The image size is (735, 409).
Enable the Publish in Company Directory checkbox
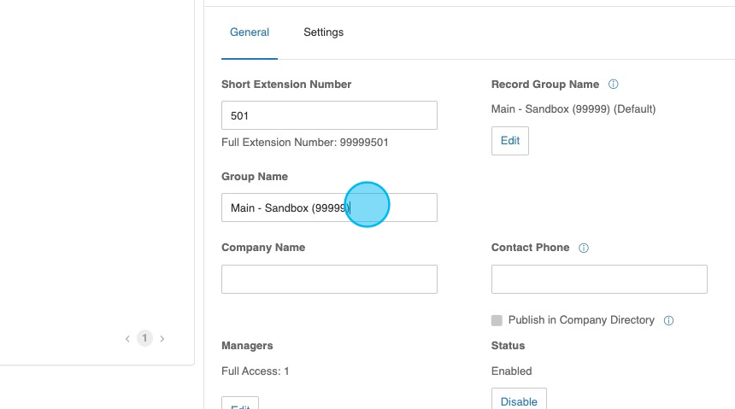point(497,320)
